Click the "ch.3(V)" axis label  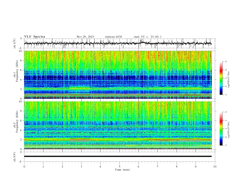pos(15,157)
